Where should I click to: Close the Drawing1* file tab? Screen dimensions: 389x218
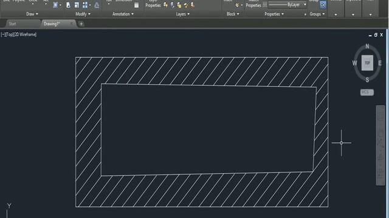(72, 24)
